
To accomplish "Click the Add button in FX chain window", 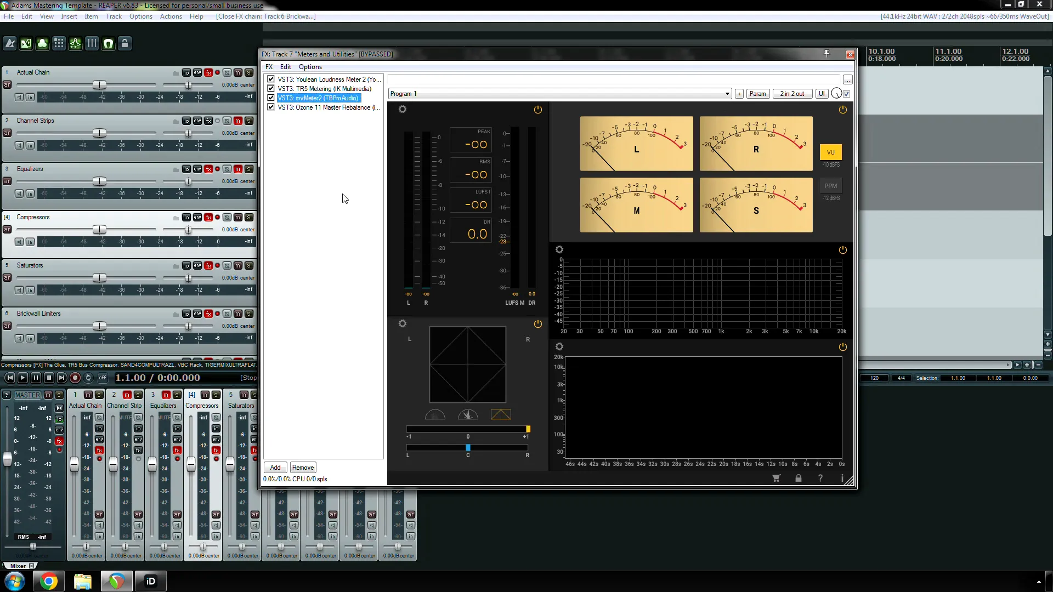I will [x=275, y=467].
